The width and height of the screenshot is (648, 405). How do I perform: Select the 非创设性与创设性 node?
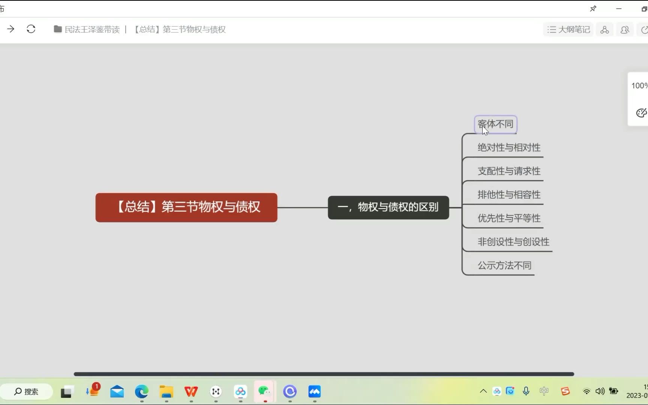point(513,242)
